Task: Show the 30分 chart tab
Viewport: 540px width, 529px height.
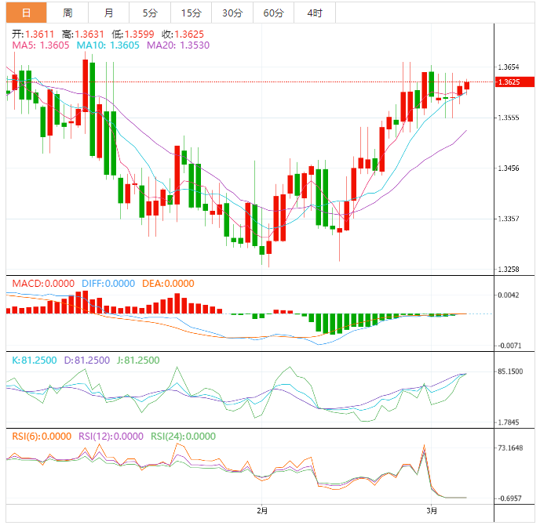Action: [232, 13]
